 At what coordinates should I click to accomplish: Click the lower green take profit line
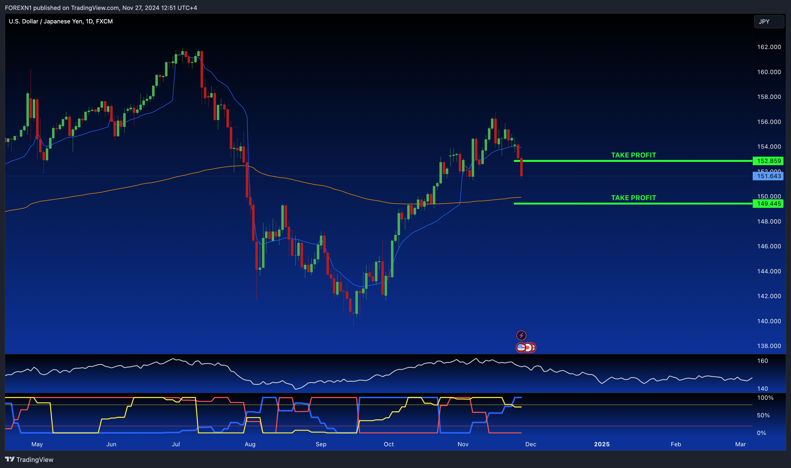coord(633,203)
